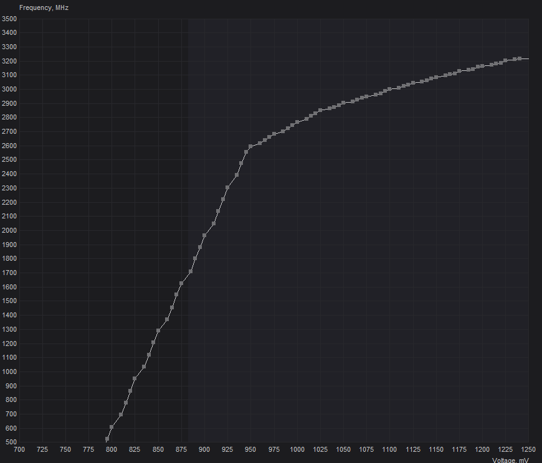
Task: Select the curve point at 875 mV
Action: click(x=181, y=283)
